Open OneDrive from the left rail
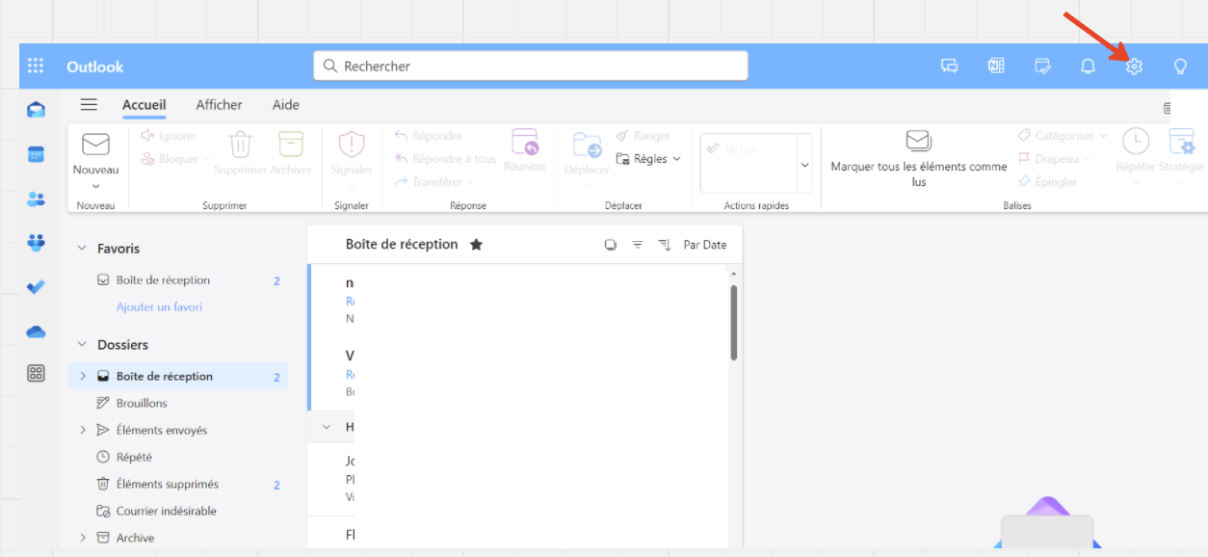 [36, 332]
